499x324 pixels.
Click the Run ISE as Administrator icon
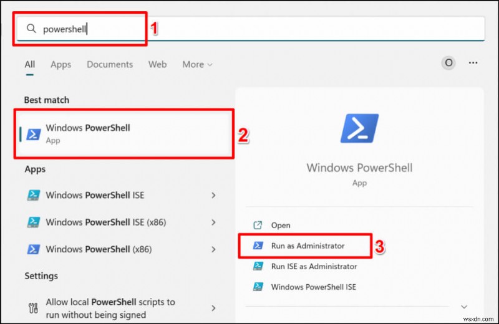258,266
